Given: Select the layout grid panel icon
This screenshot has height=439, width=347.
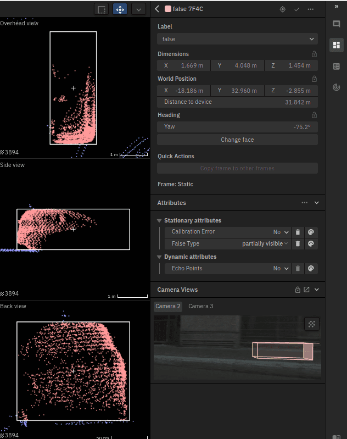Looking at the screenshot, I should 337,45.
